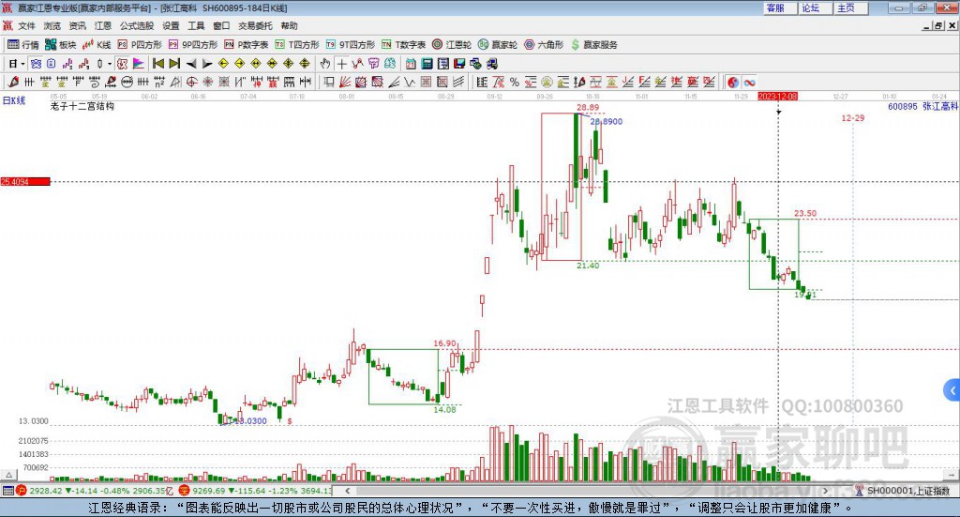This screenshot has width=960, height=517.
Task: Click the horizontal scrollbar left arrow
Action: (x=347, y=491)
